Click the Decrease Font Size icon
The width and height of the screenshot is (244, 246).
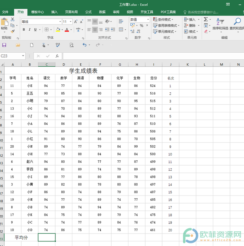tap(81, 22)
